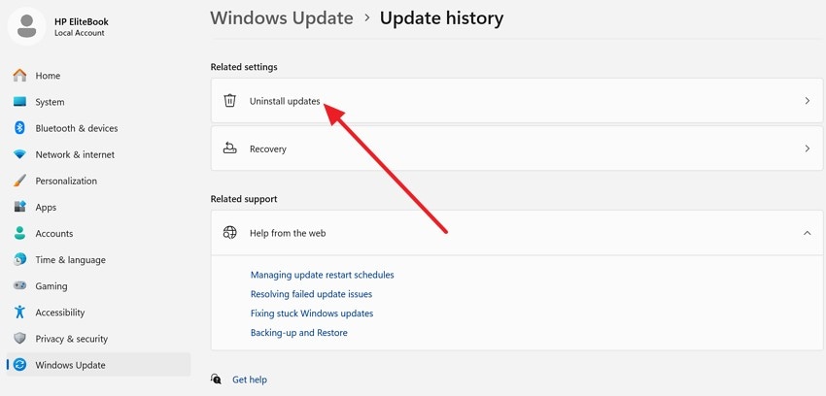Click chevron arrow on Recovery row
This screenshot has width=826, height=396.
coord(807,148)
